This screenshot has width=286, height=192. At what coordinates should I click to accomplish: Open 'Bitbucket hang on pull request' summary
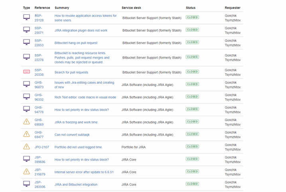pyautogui.click(x=76, y=43)
